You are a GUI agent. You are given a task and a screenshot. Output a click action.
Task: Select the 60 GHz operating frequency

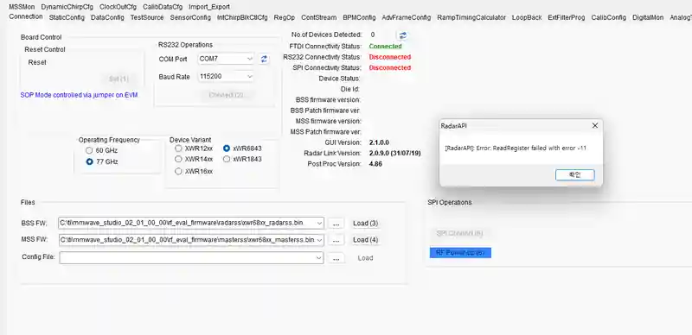click(90, 150)
